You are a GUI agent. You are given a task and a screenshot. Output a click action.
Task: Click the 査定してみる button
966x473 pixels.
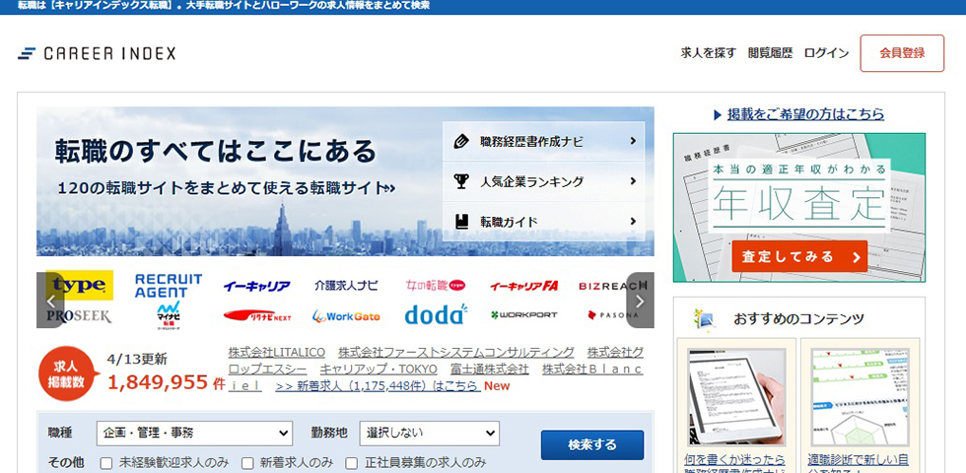[x=799, y=256]
